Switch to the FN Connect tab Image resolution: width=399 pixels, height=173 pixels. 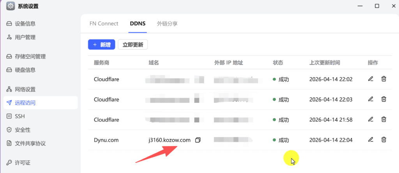104,24
